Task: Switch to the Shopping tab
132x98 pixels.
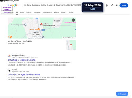Action: click(x=37, y=12)
